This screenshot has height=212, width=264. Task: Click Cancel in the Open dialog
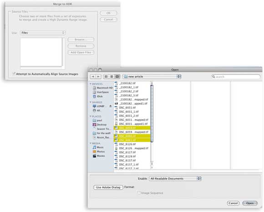(233, 203)
